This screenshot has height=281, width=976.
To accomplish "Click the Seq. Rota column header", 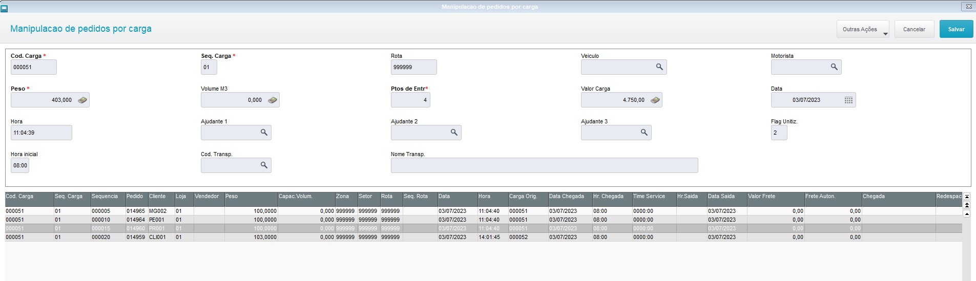I will point(420,199).
